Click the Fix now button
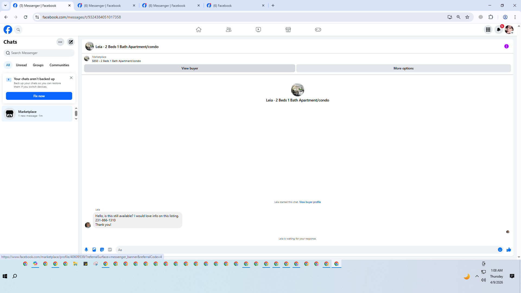This screenshot has width=521, height=293. (39, 96)
